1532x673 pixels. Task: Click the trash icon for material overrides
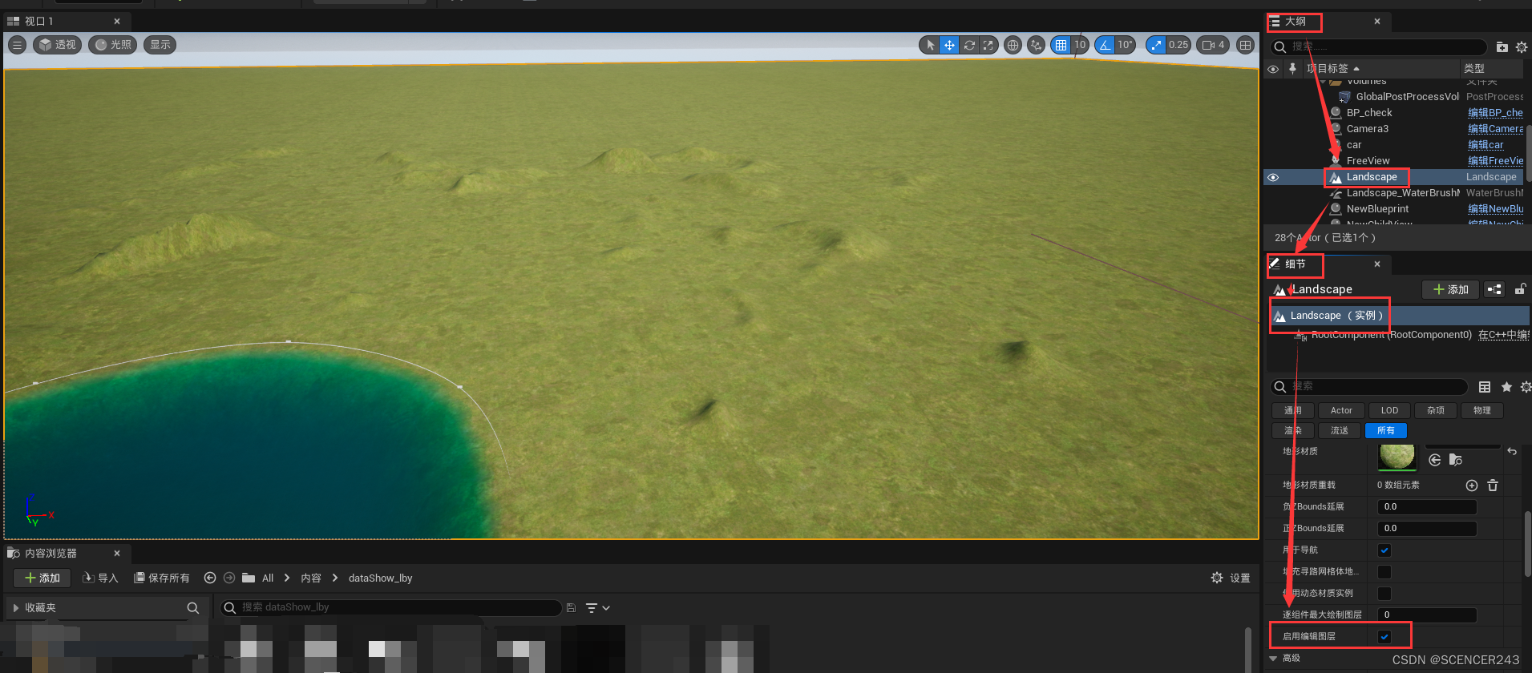coord(1493,486)
